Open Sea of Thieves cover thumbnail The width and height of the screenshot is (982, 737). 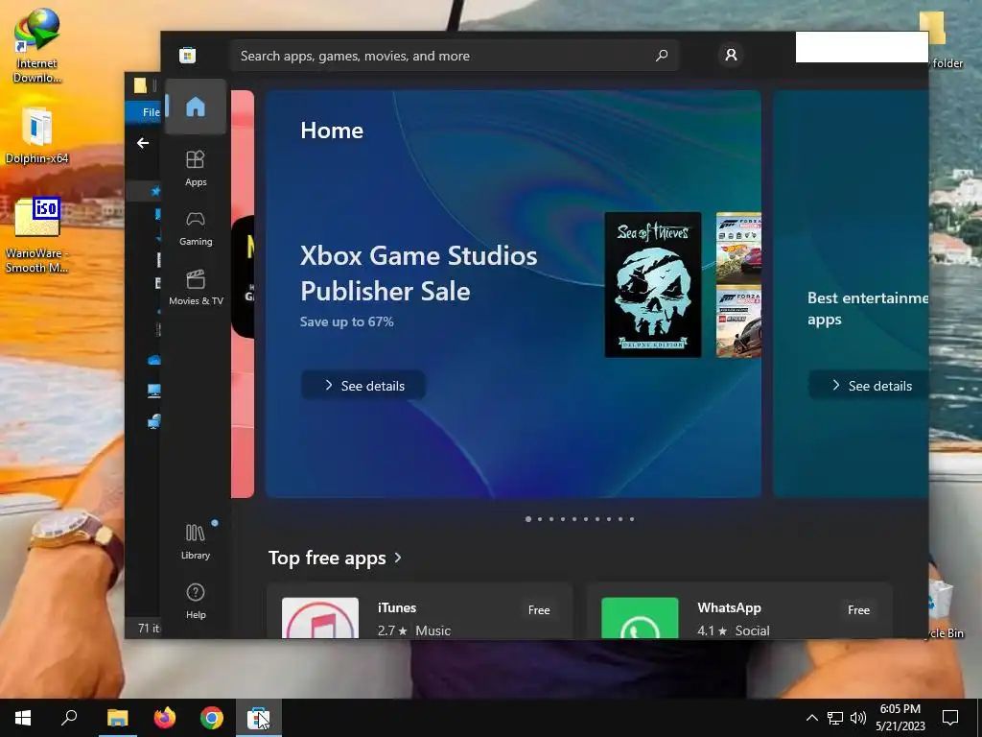pyautogui.click(x=652, y=285)
